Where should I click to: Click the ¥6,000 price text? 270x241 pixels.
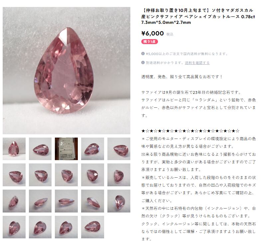pos(153,33)
